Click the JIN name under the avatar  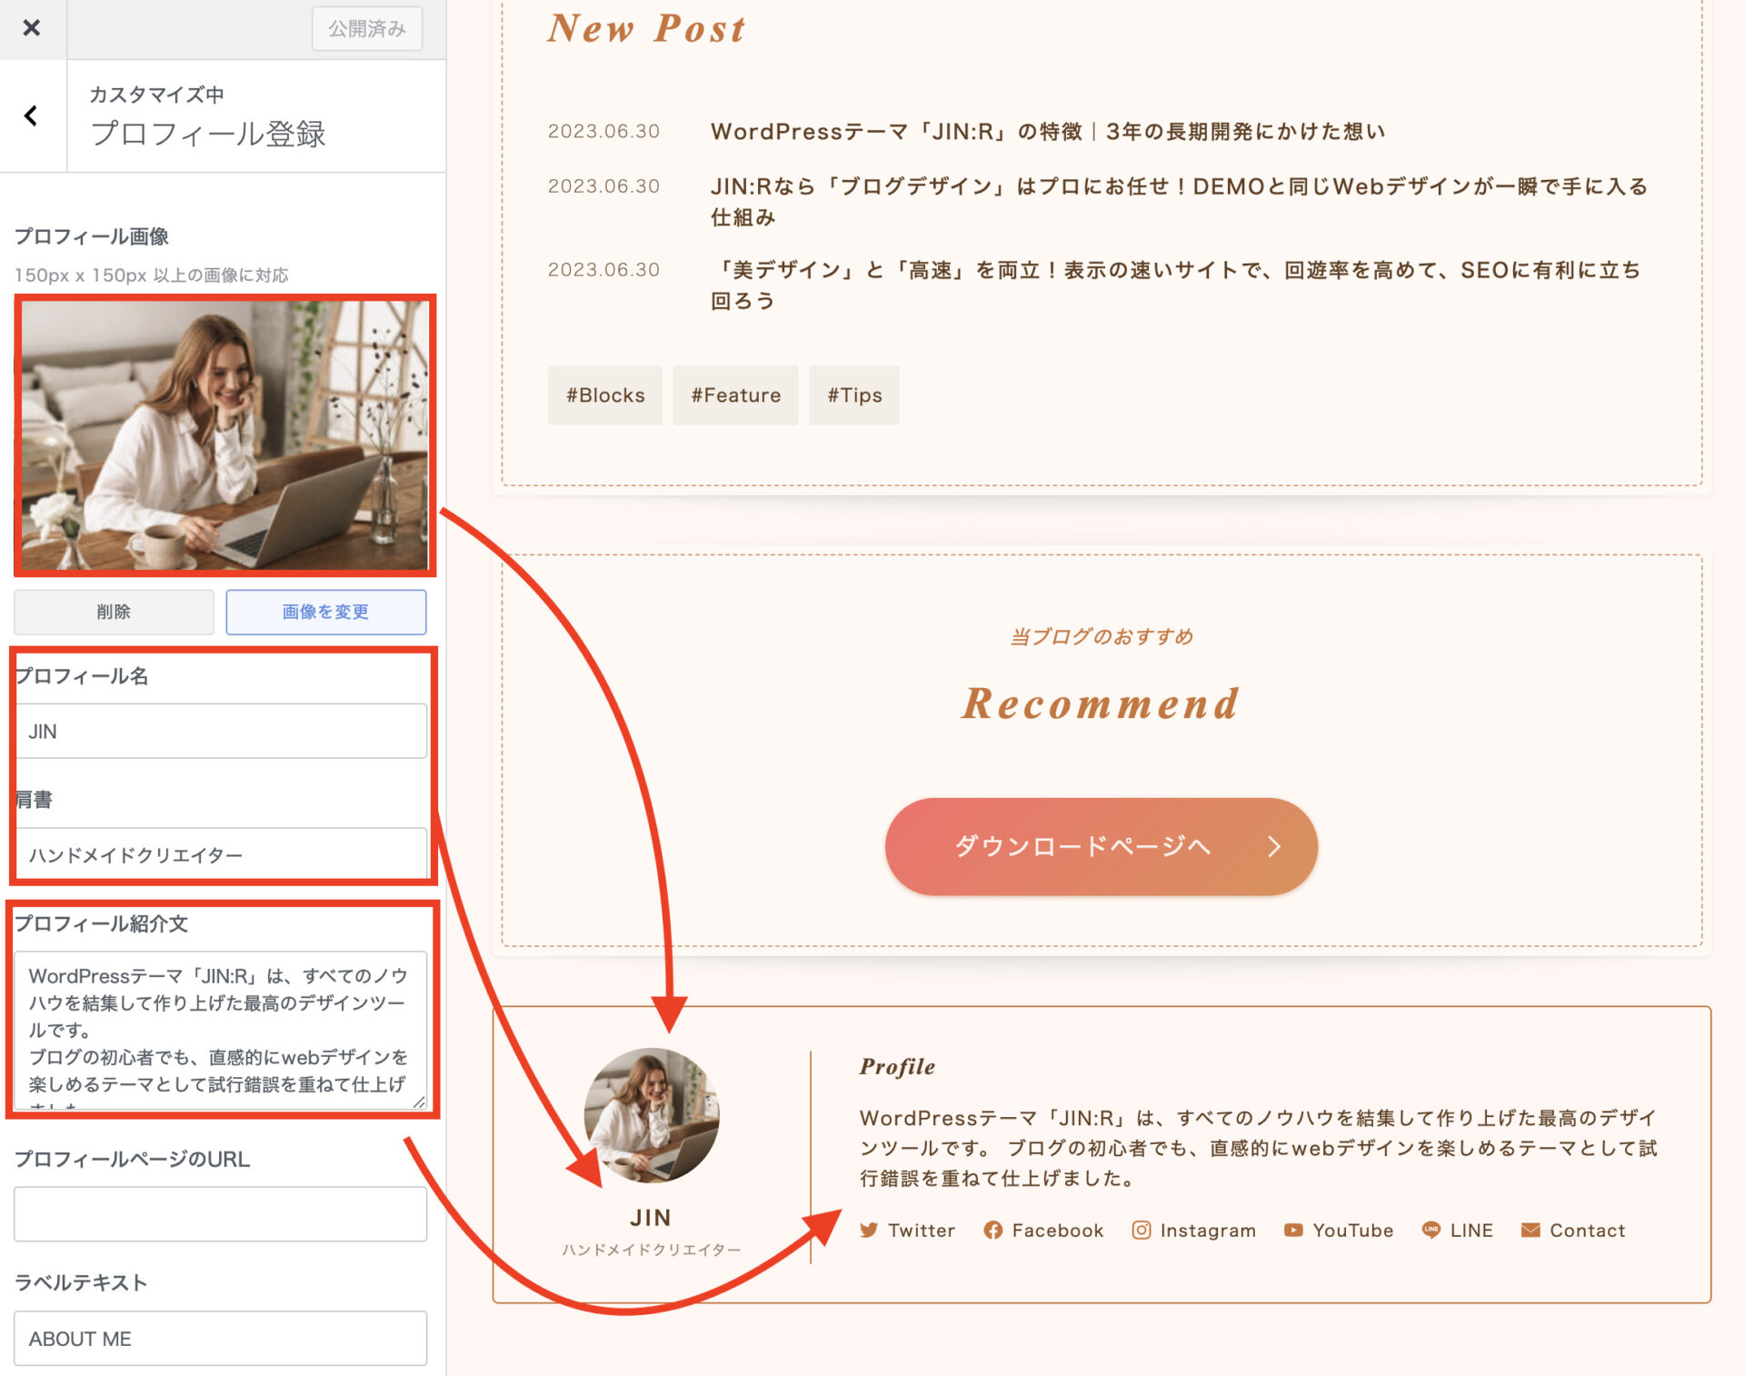(x=651, y=1218)
